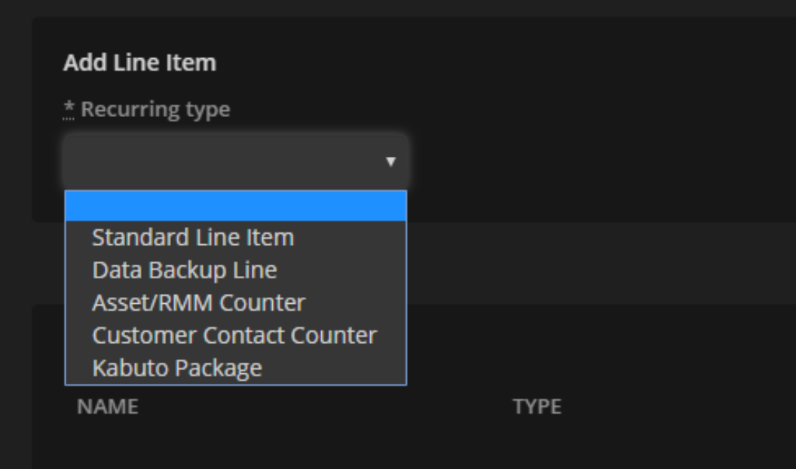Click the Recurring type dropdown arrow

pyautogui.click(x=390, y=161)
